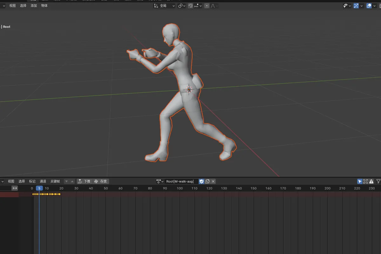Click the Root object label in viewport
Screen dimensions: 381x254
tap(7, 27)
